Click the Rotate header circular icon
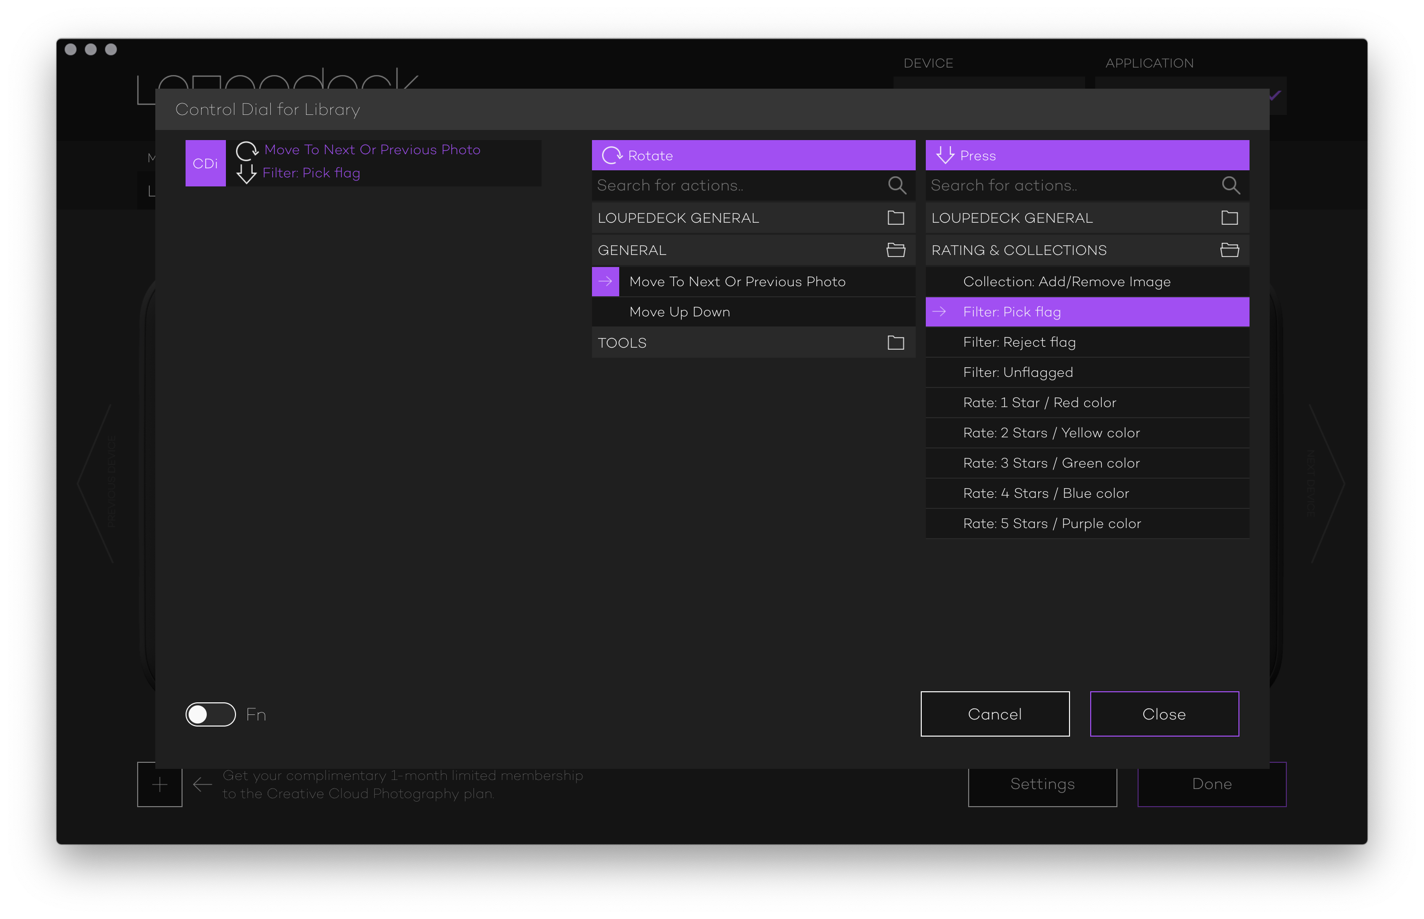Screen dimensions: 1424x919 point(612,156)
